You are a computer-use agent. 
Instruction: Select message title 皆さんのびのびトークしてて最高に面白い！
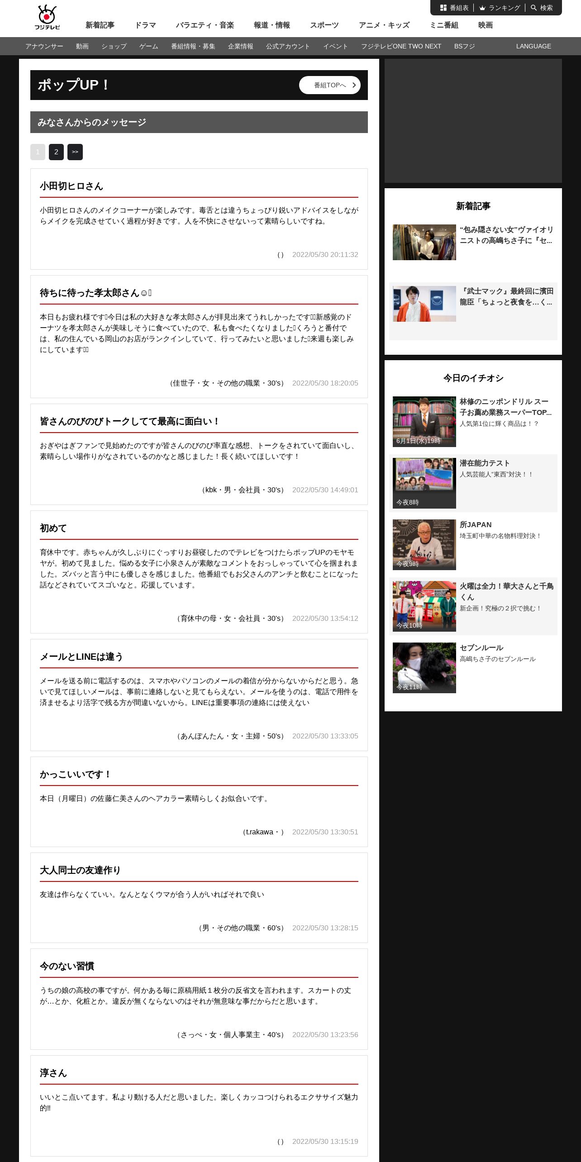(130, 421)
